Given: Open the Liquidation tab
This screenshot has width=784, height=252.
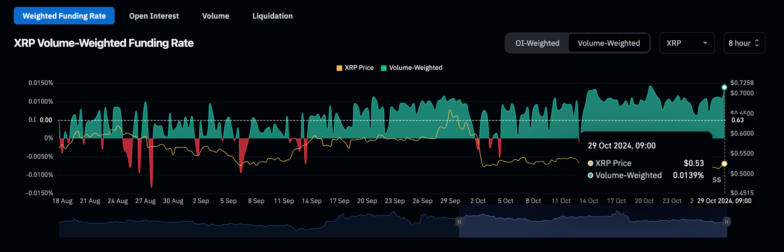Looking at the screenshot, I should pos(273,16).
